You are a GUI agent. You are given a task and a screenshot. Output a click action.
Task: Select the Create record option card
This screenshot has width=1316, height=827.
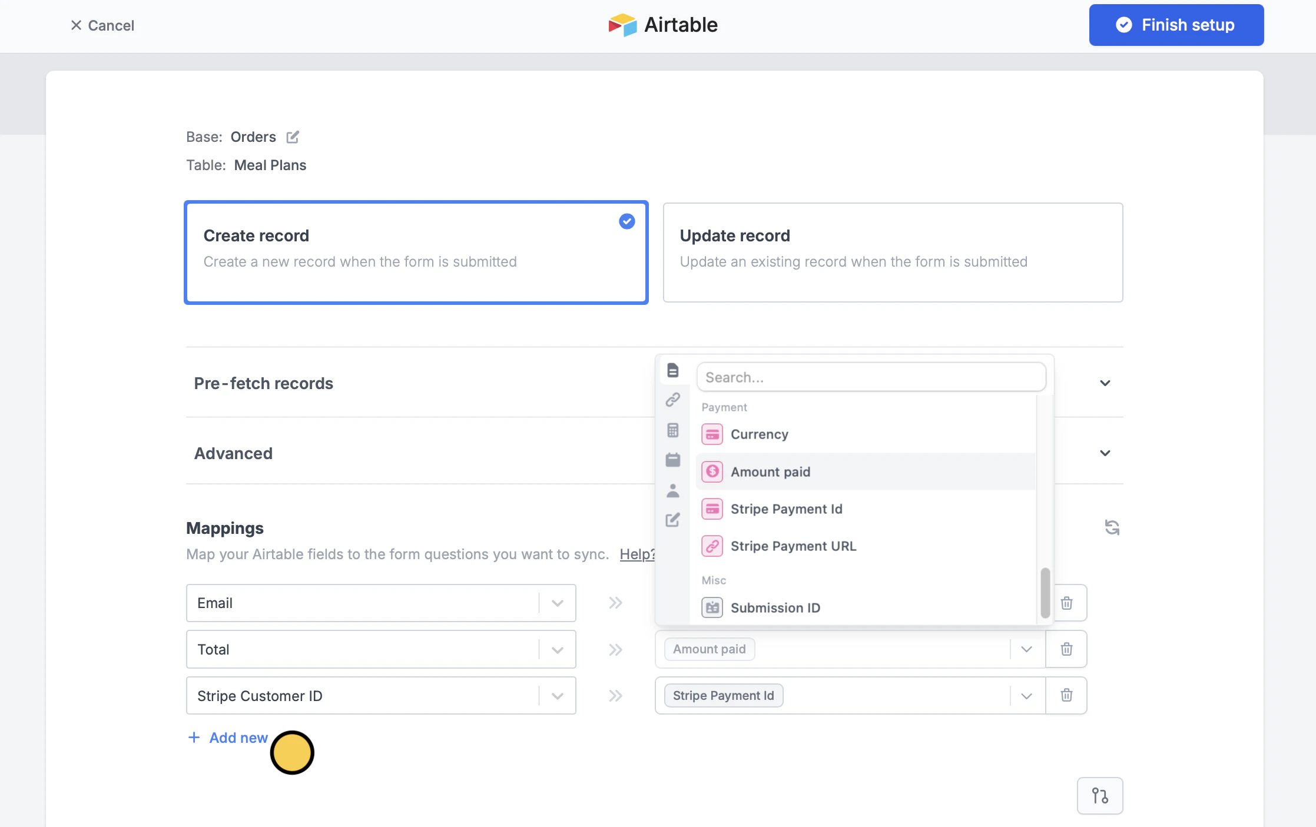416,253
